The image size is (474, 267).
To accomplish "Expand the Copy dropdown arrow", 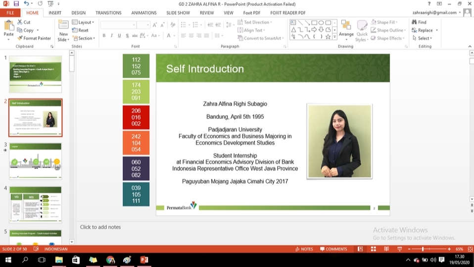I will (38, 30).
